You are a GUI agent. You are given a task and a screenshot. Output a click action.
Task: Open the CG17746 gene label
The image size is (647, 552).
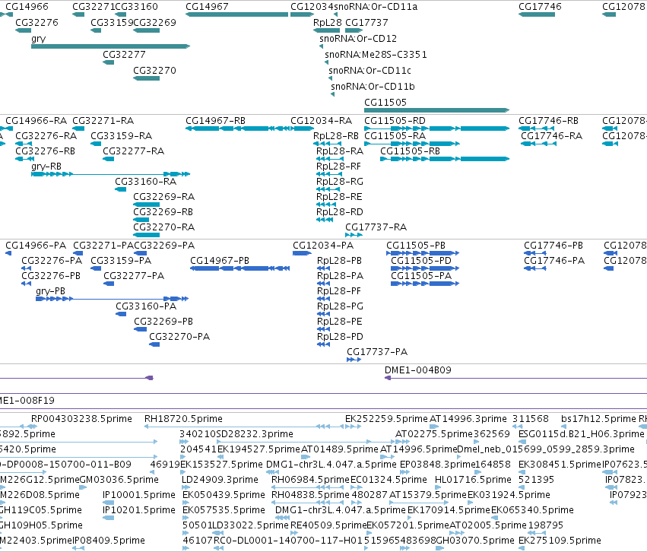click(540, 7)
